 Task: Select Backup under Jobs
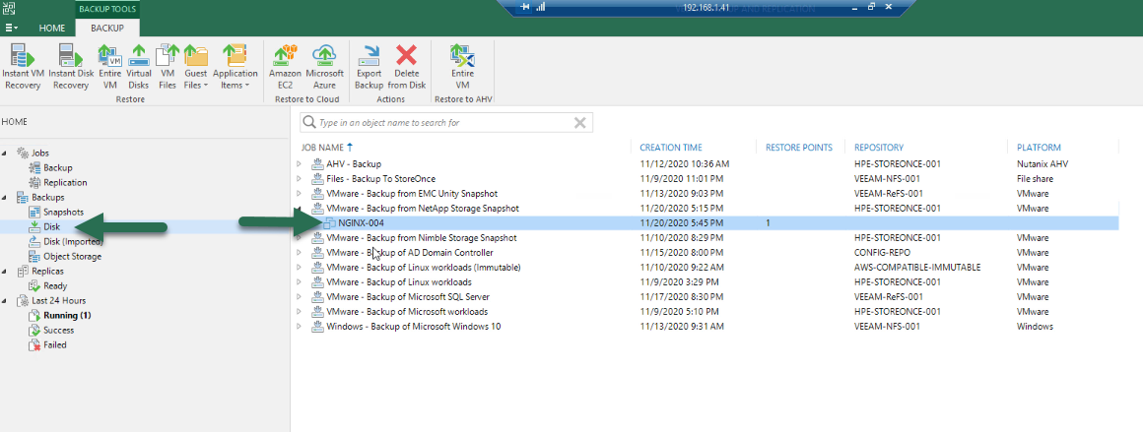point(57,167)
